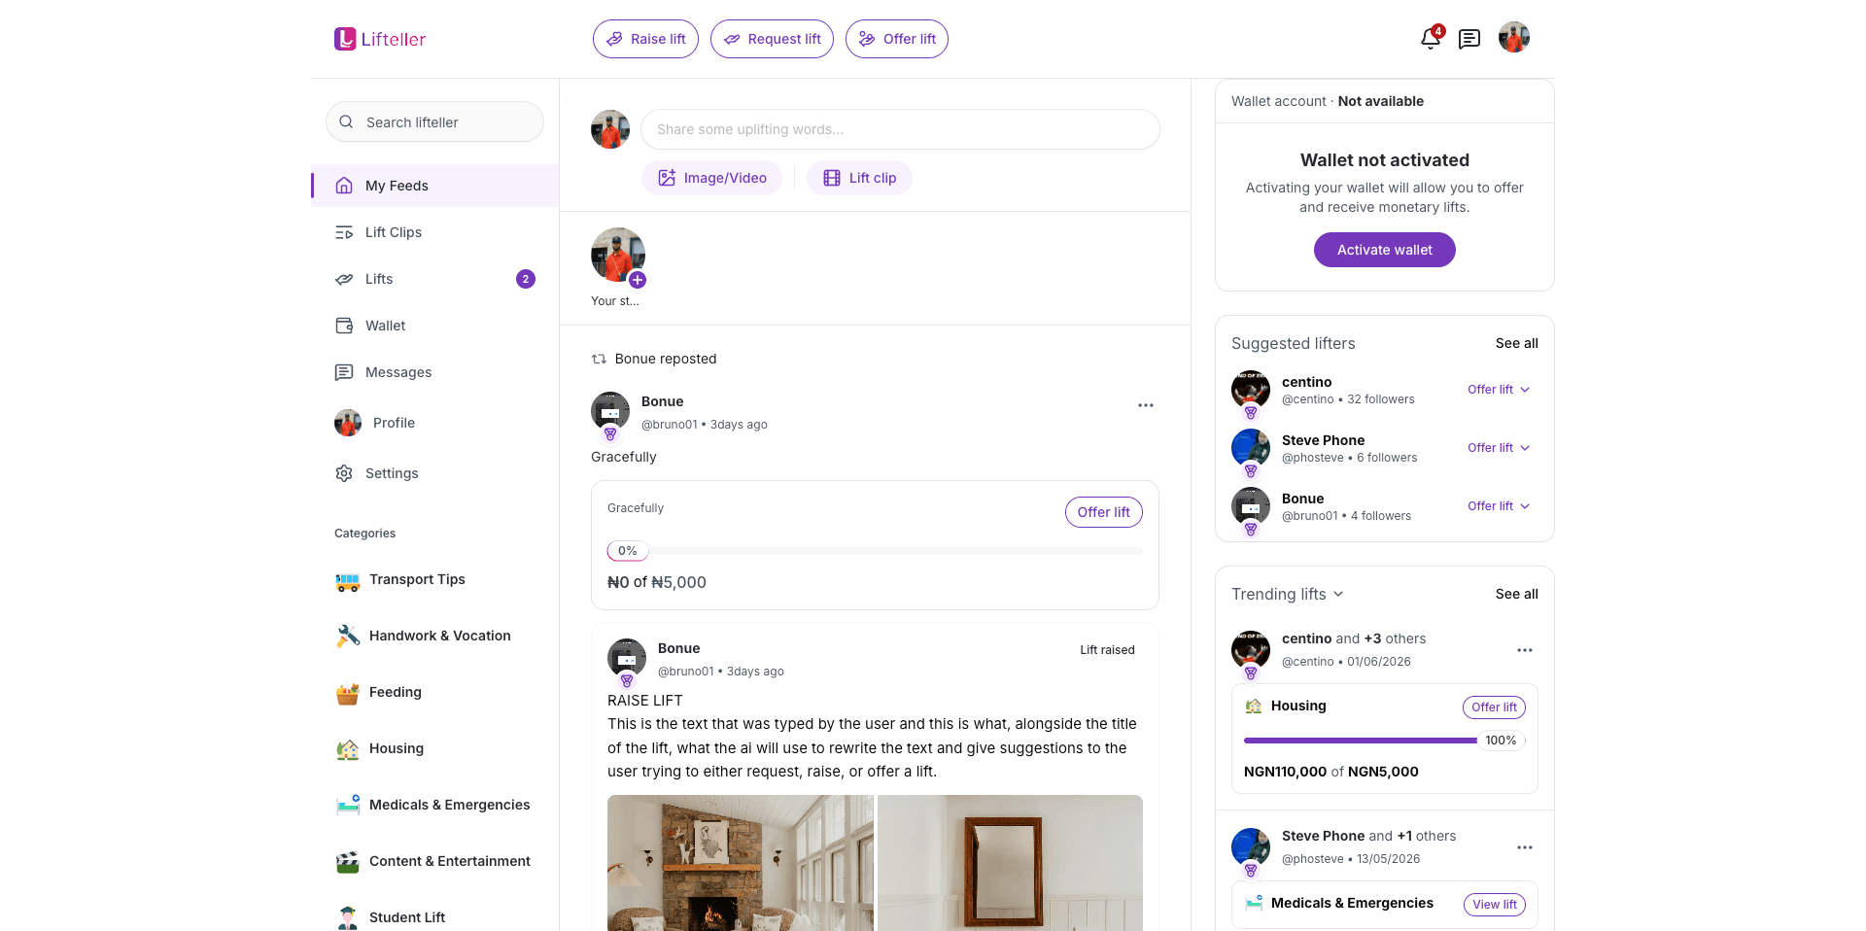Click See all for Suggested lifters
The height and width of the screenshot is (931, 1866).
pos(1516,343)
